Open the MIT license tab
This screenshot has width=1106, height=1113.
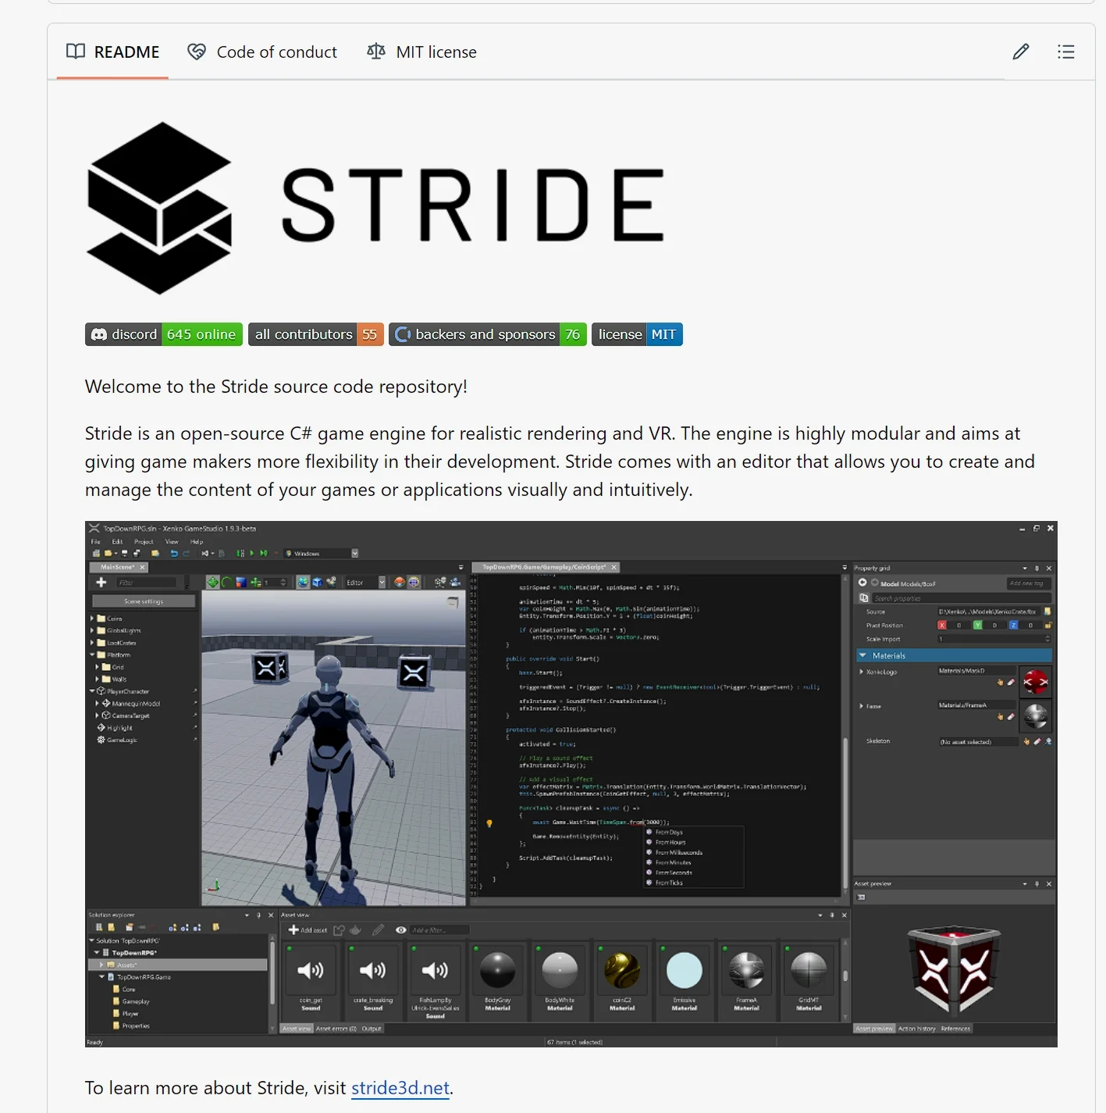(421, 52)
